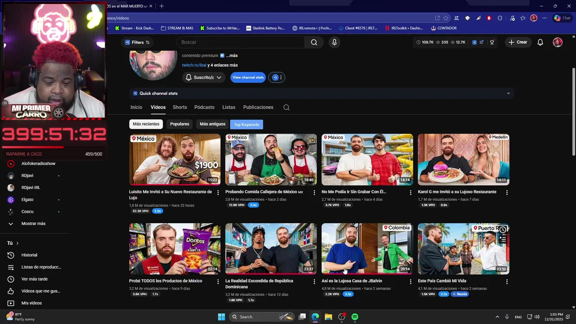
Task: Click the Windows Start button
Action: click(x=221, y=317)
